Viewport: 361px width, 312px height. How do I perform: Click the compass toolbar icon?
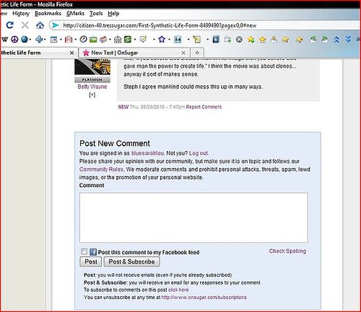coord(83,39)
